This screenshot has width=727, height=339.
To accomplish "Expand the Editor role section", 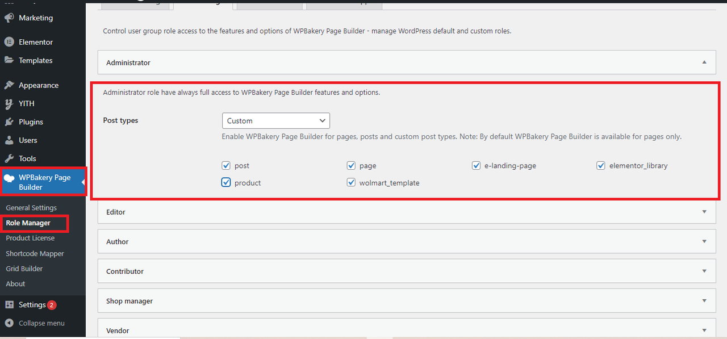I will [x=407, y=212].
